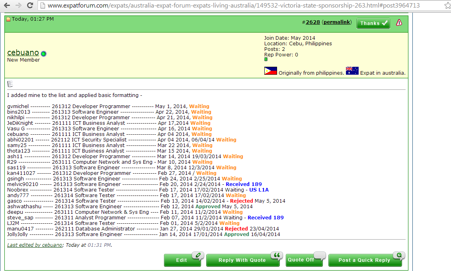This screenshot has height=271, width=451.
Task: Click Post a Quick Reply button
Action: click(x=365, y=260)
